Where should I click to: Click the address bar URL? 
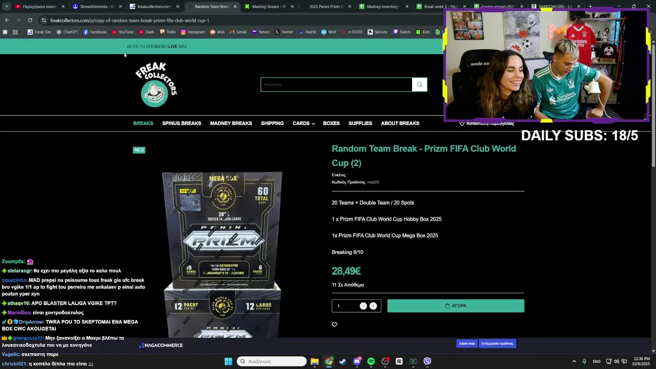click(130, 20)
